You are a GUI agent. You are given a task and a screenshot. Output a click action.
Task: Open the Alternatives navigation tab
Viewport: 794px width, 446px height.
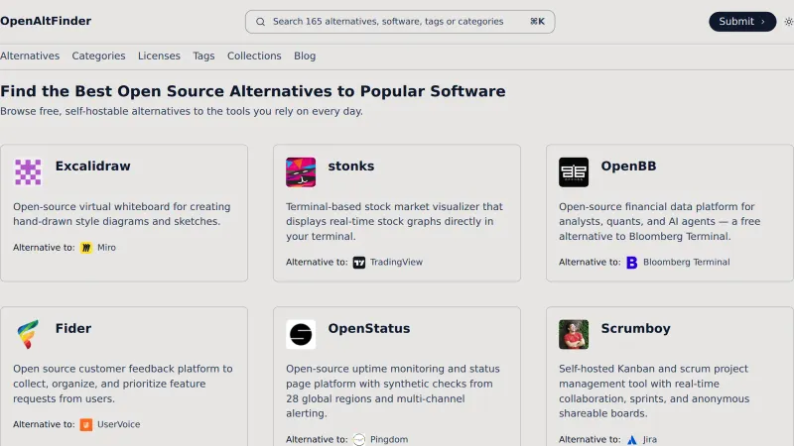pos(30,56)
